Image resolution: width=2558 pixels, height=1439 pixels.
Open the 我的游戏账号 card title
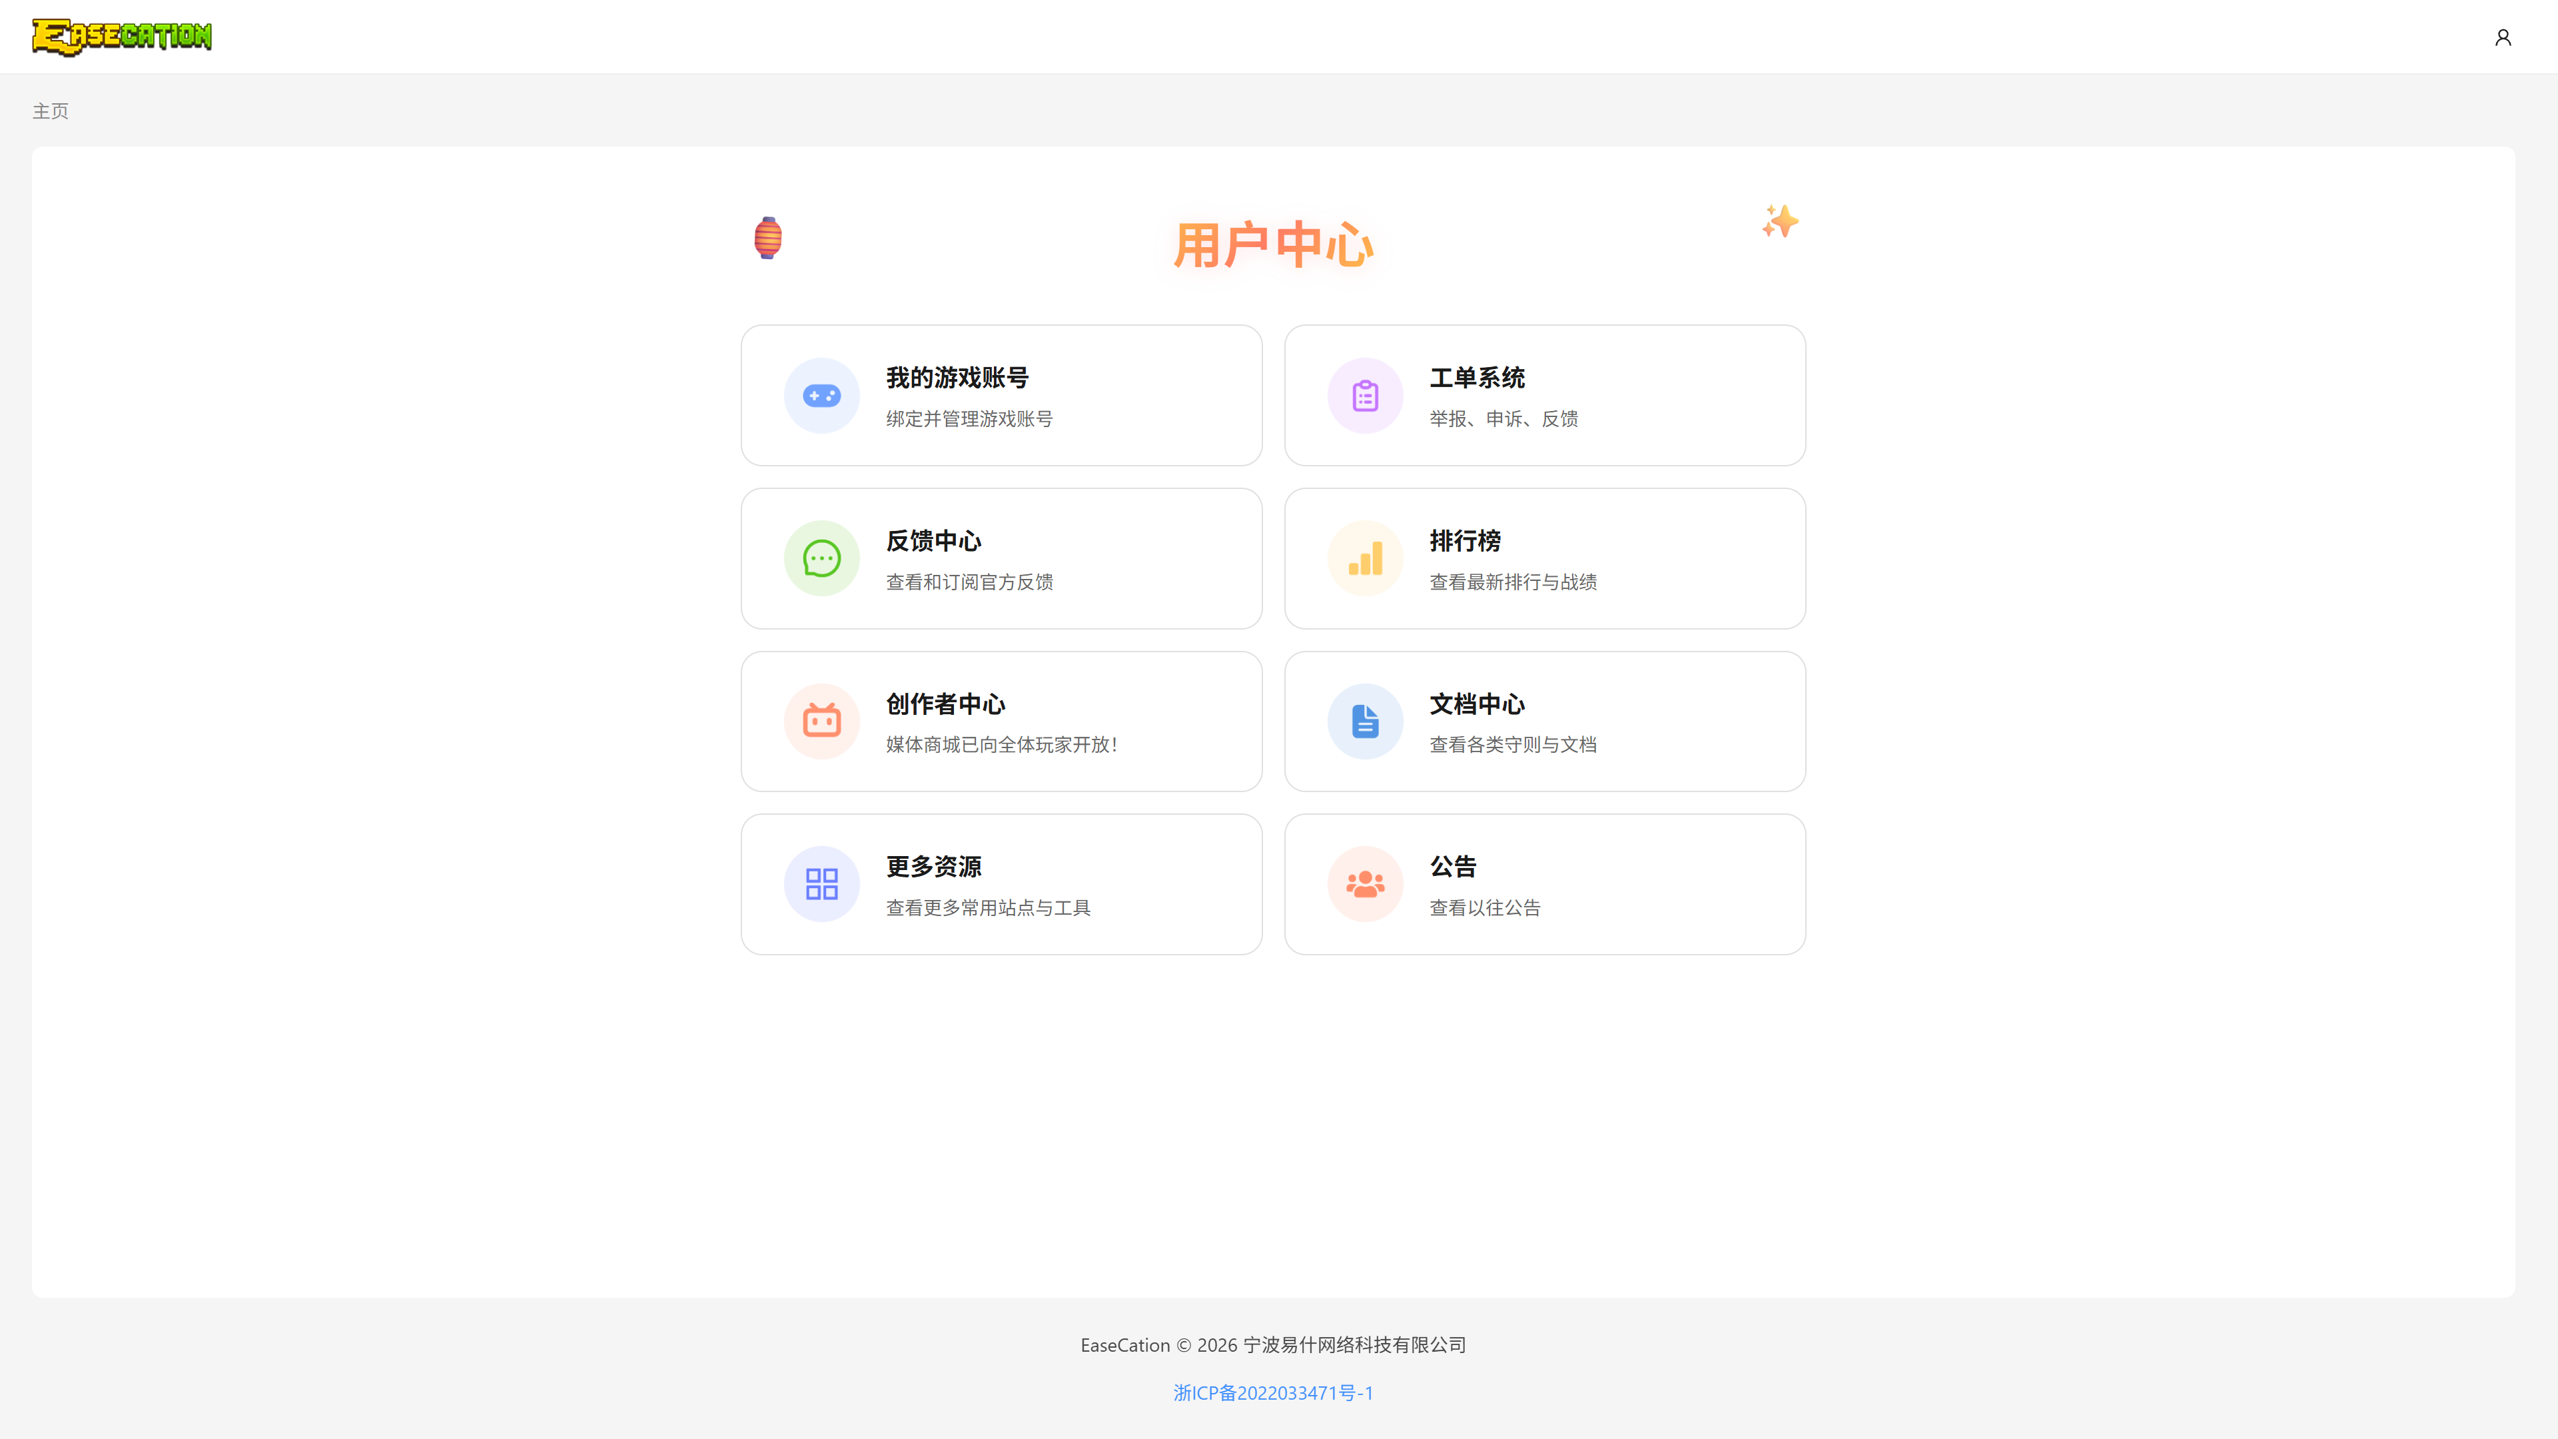point(957,377)
